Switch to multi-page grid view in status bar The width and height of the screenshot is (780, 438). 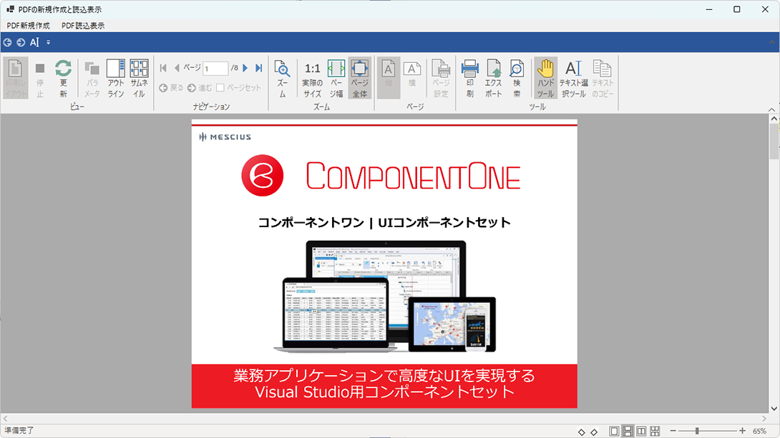(x=655, y=431)
